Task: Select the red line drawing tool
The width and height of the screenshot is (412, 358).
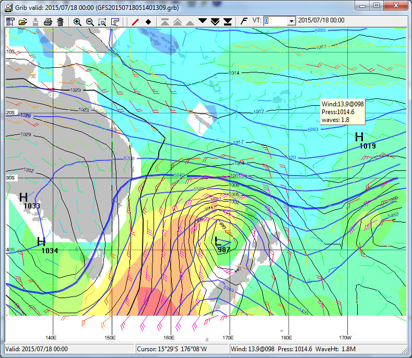Action: (135, 21)
